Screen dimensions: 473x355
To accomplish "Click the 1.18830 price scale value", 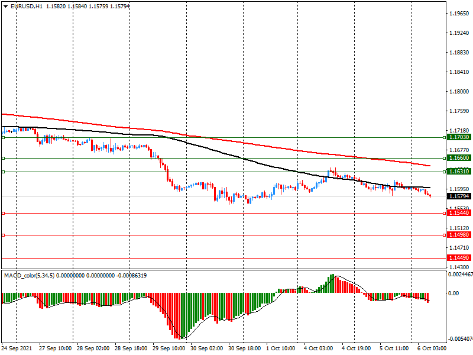I will point(459,53).
